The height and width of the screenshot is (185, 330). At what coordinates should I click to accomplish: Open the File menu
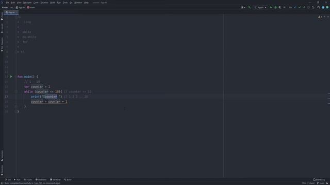[8, 3]
